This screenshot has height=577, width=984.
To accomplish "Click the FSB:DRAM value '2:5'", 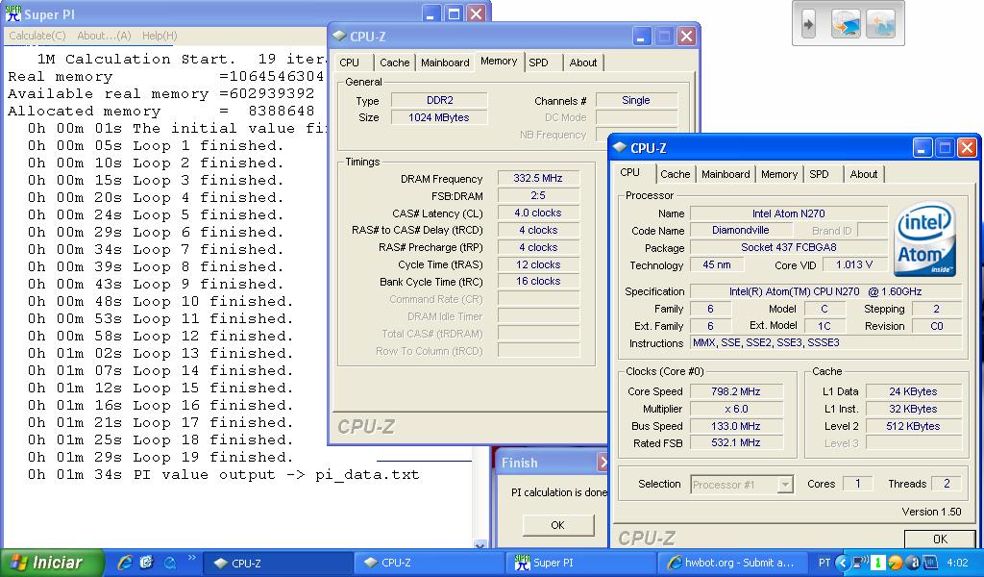I will (538, 195).
